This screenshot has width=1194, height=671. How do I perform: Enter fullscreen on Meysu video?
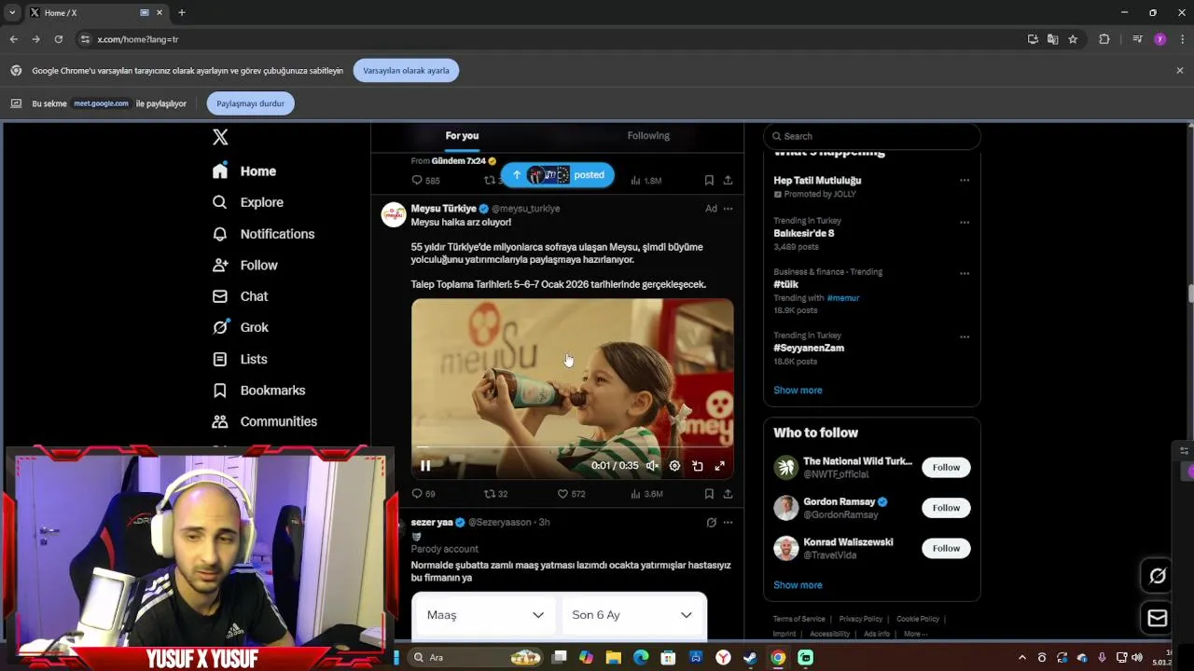pos(719,466)
